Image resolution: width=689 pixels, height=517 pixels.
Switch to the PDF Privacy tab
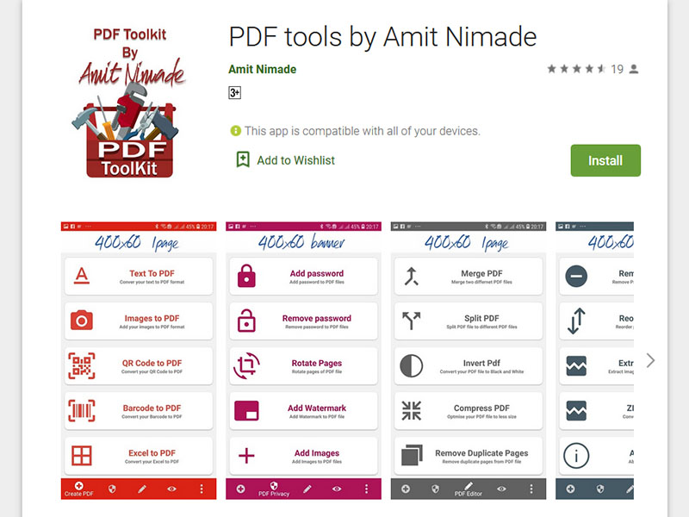click(x=274, y=489)
